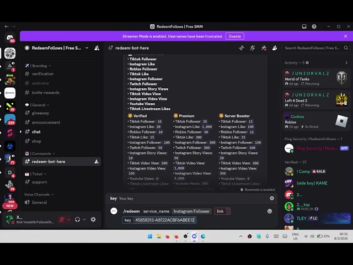
Task: Open Cookies Roblox activity card
Action: click(316, 121)
